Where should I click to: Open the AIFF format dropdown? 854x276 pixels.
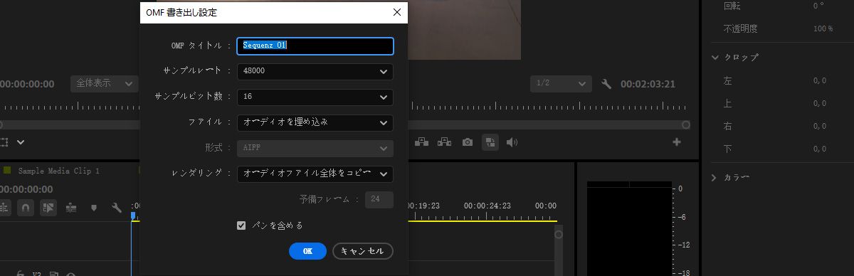pos(315,148)
